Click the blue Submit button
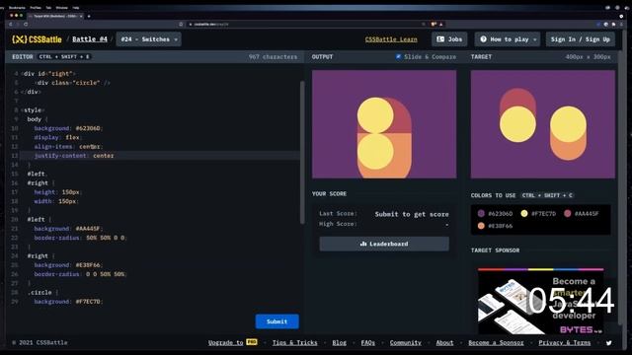The width and height of the screenshot is (632, 355). [276, 321]
